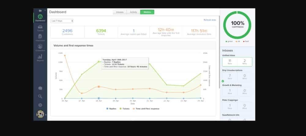Click the Refresh stats link
The width and height of the screenshot is (306, 136).
pyautogui.click(x=210, y=20)
